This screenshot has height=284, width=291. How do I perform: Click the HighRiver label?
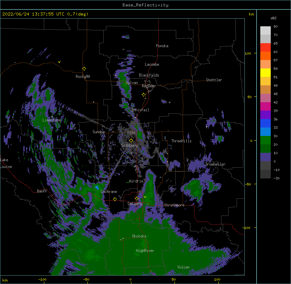145,251
